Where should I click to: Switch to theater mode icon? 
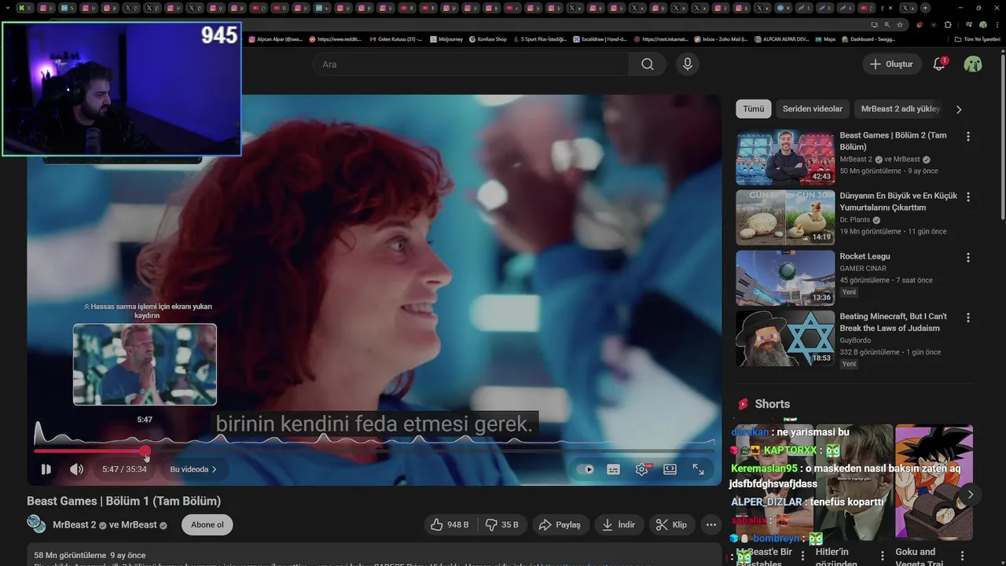[x=670, y=469]
